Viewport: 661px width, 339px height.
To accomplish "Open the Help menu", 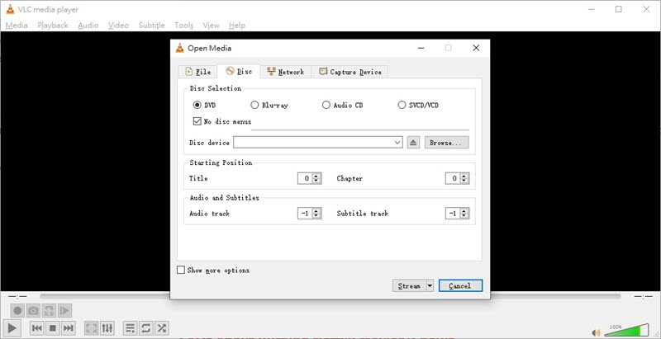I will click(x=237, y=26).
